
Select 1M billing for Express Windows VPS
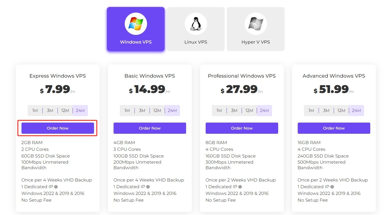click(35, 111)
